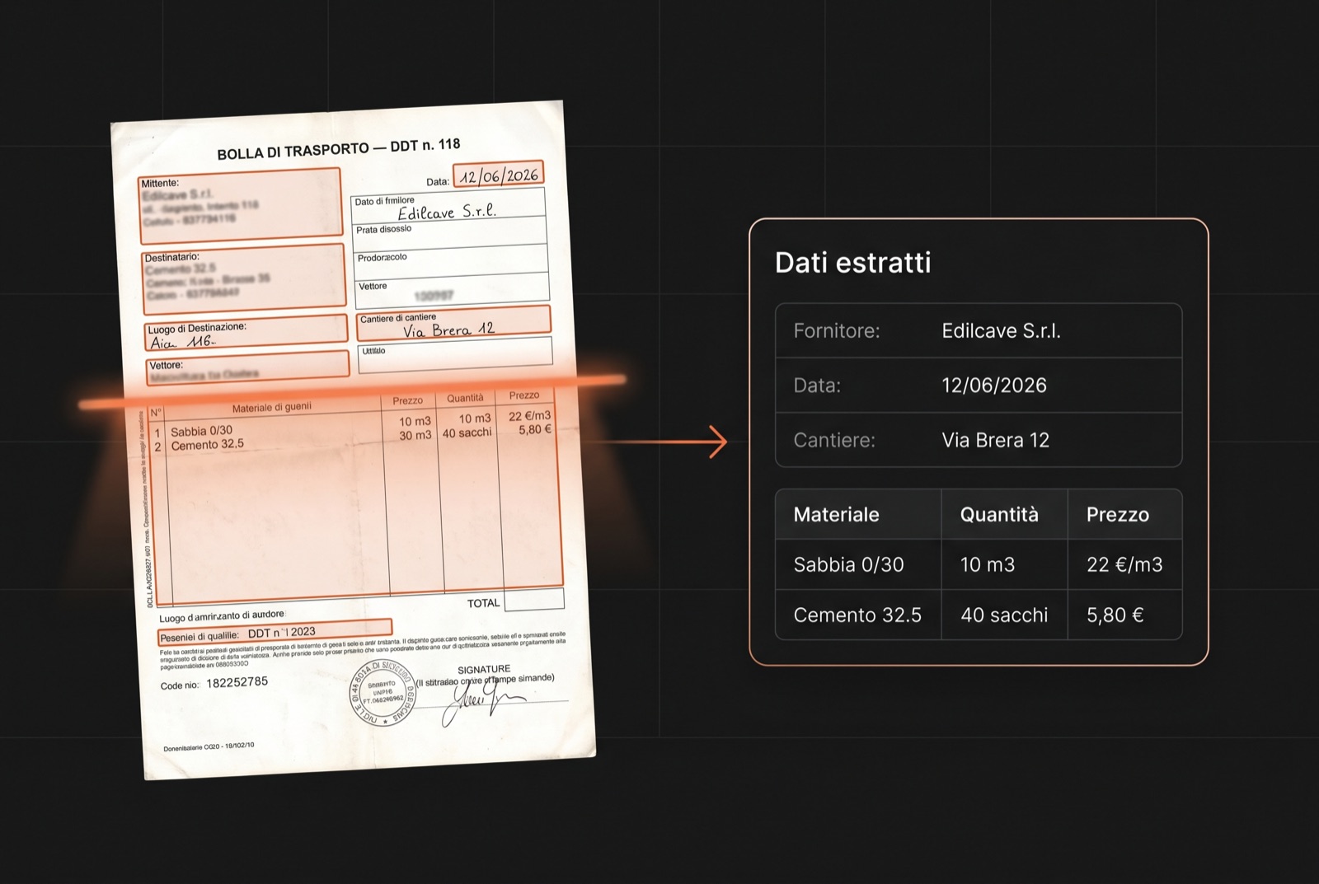Click the 22 €/m3 price cell
The image size is (1319, 884).
pos(1124,565)
